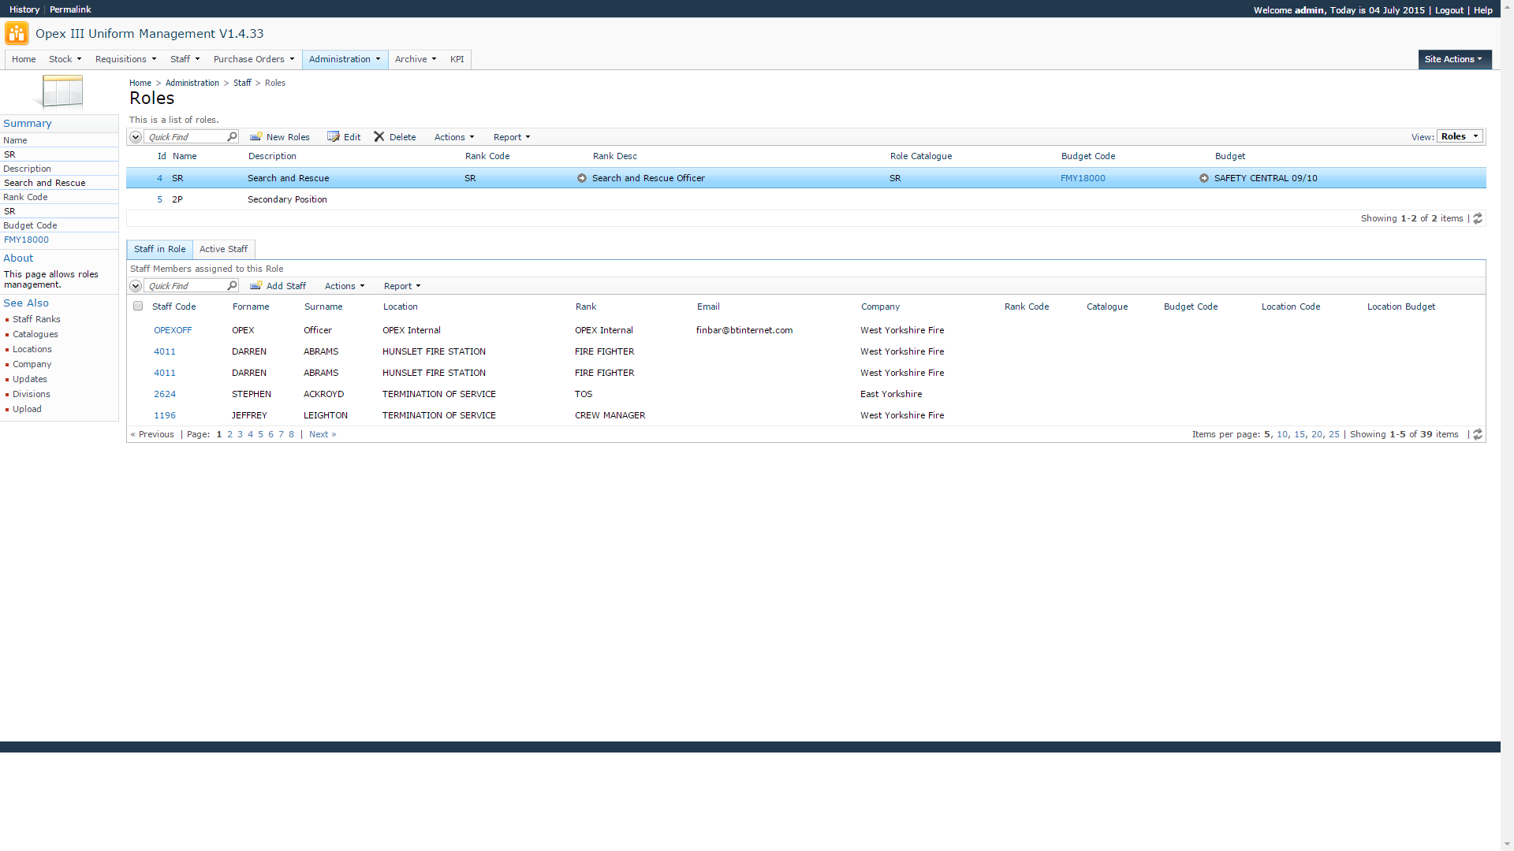Click the Edit role icon

click(x=334, y=137)
